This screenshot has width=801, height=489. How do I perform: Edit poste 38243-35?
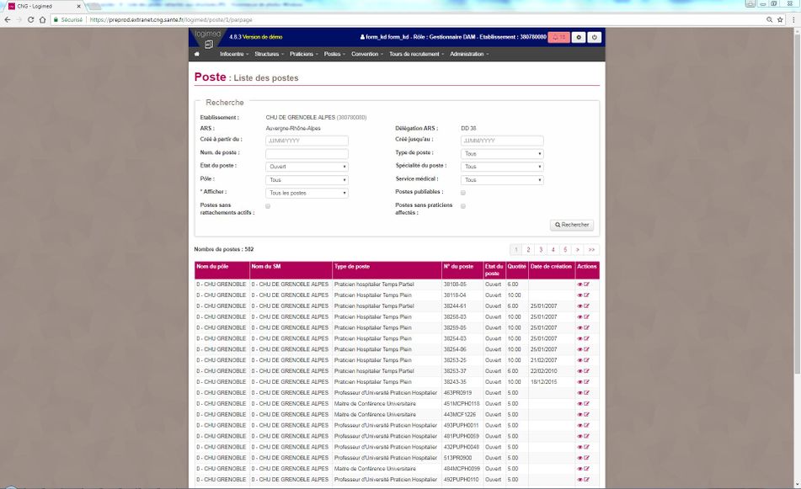[586, 382]
